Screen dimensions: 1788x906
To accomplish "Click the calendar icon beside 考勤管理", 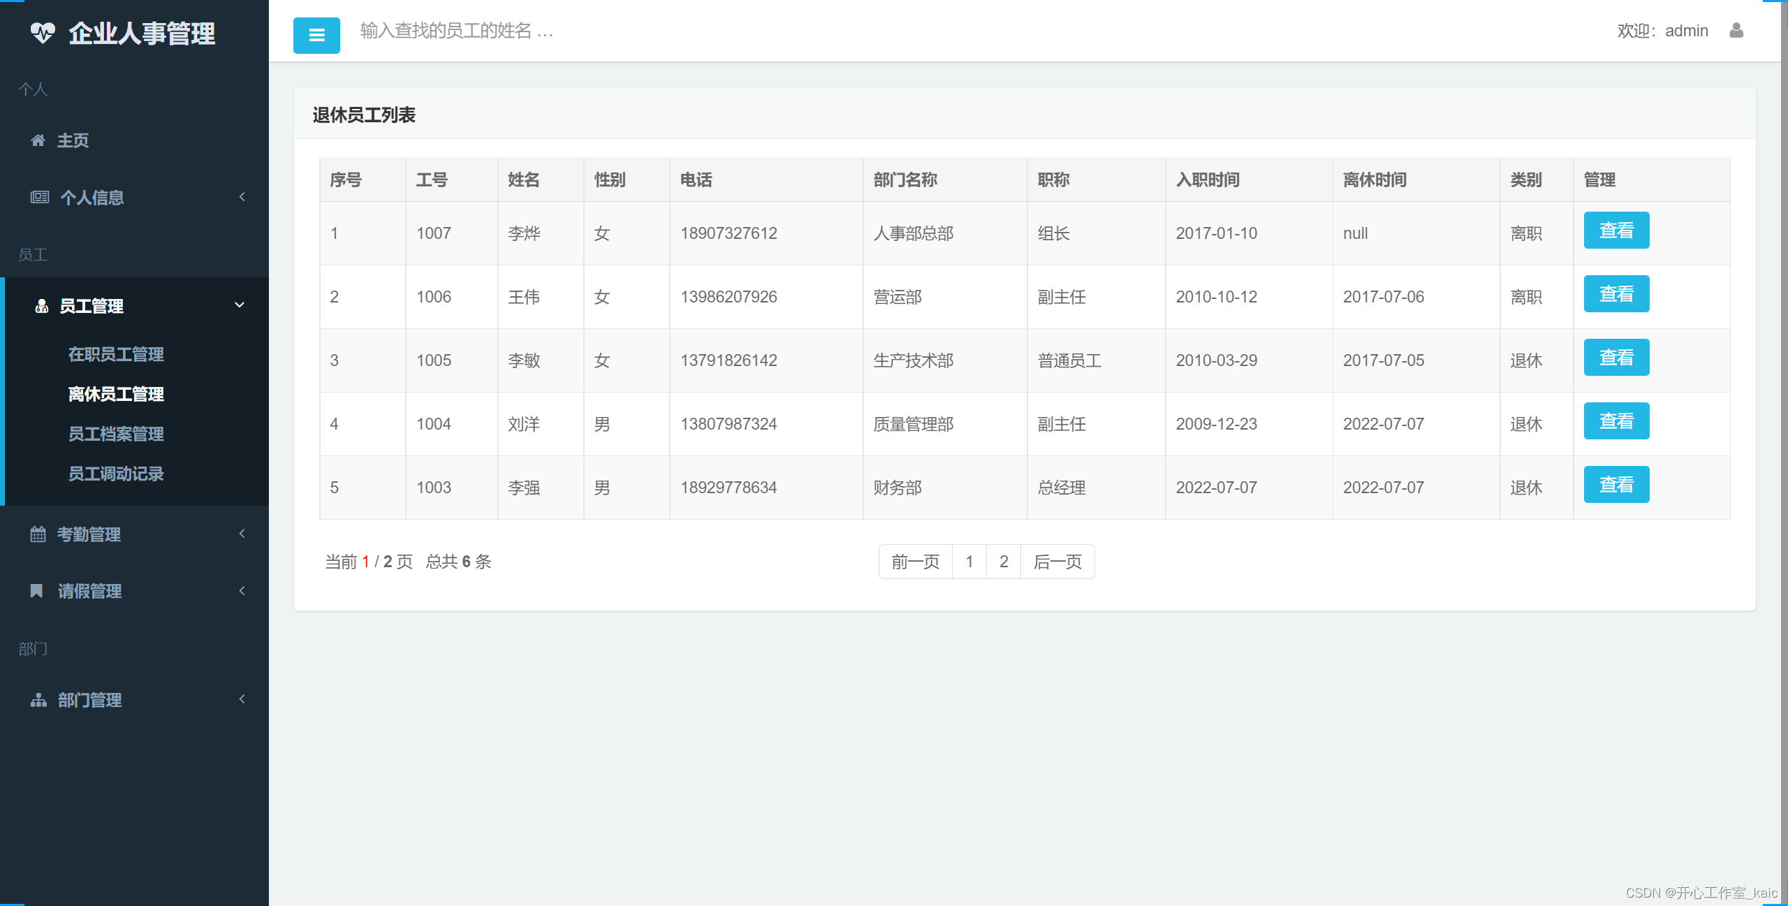I will (x=38, y=534).
